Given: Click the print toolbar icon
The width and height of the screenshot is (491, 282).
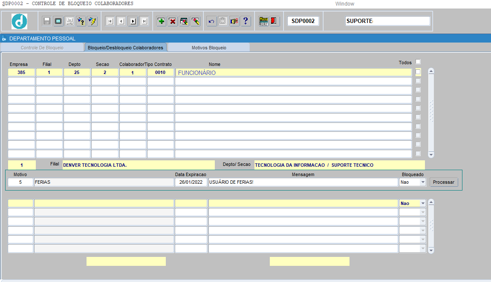Looking at the screenshot, I should coord(69,21).
